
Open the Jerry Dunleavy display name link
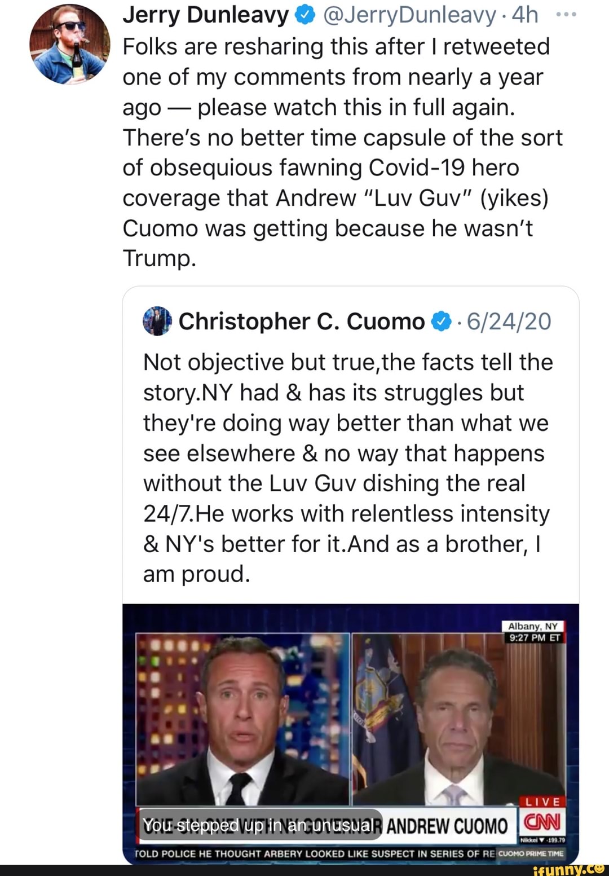click(x=205, y=15)
